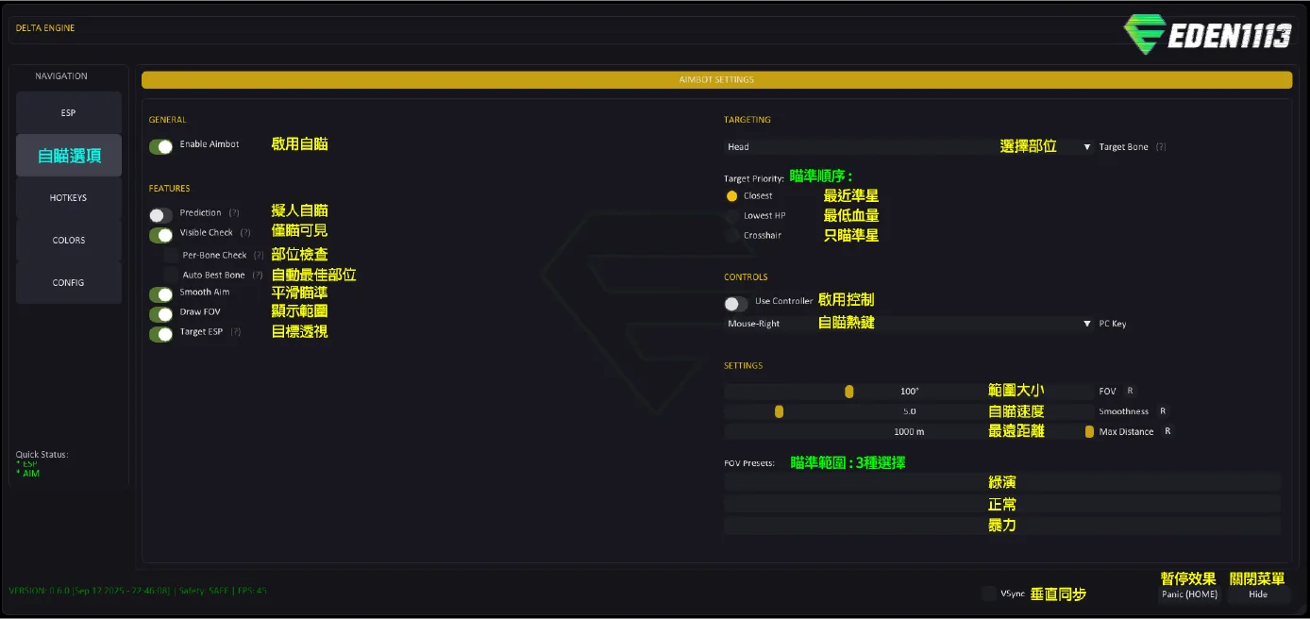Image resolution: width=1310 pixels, height=619 pixels.
Task: Toggle the Enable Aimbot switch
Action: [x=161, y=146]
